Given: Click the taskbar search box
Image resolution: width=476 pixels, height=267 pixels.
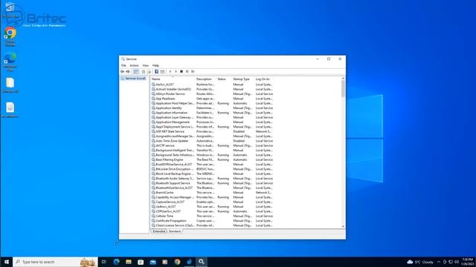Looking at the screenshot, I should [x=55, y=262].
